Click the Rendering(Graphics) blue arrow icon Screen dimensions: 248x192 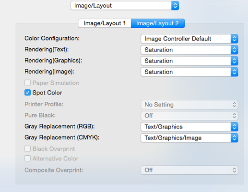[x=234, y=61]
